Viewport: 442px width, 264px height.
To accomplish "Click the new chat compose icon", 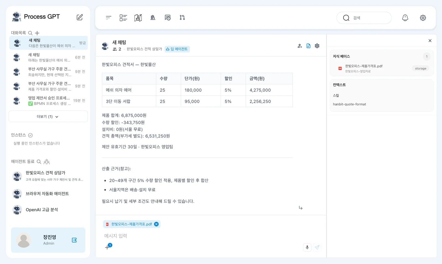I will click(x=80, y=17).
